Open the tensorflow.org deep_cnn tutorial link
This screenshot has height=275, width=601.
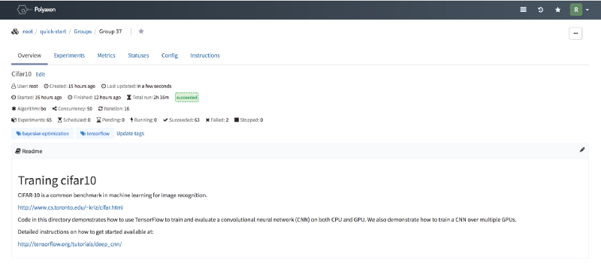(x=70, y=244)
